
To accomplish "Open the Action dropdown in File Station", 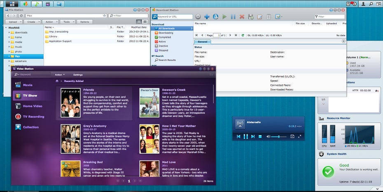I will [x=50, y=22].
